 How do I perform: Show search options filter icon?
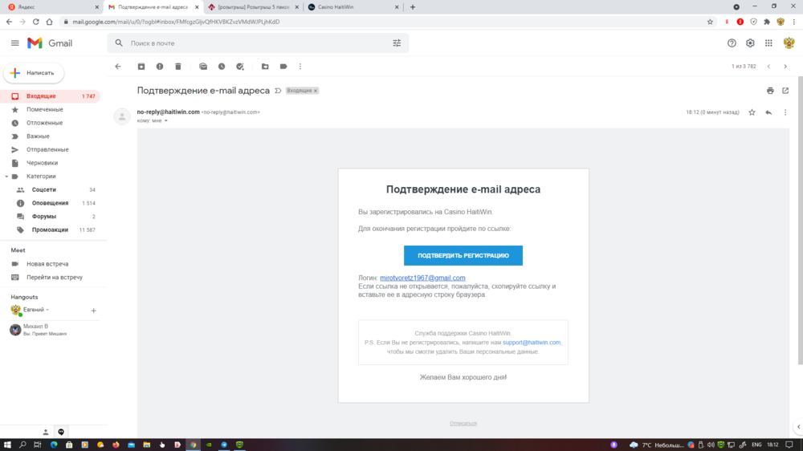[397, 43]
